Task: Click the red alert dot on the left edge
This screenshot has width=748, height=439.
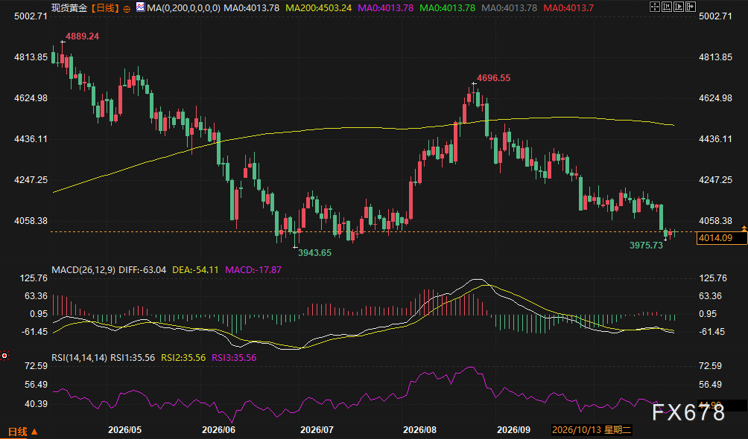Action: pyautogui.click(x=4, y=356)
